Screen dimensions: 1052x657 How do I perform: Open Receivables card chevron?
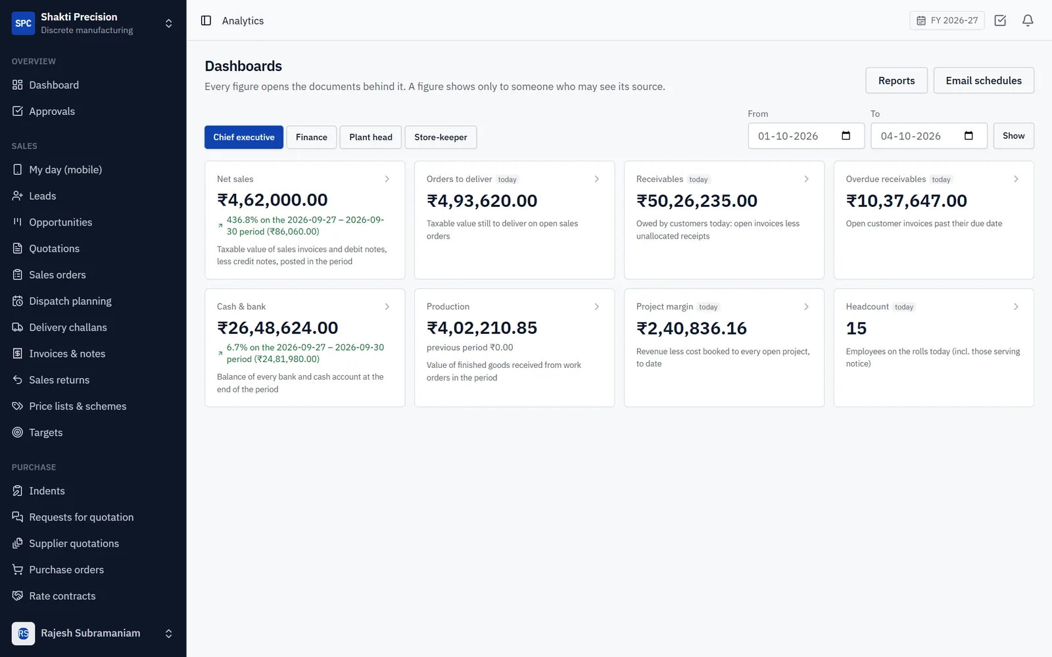coord(806,179)
